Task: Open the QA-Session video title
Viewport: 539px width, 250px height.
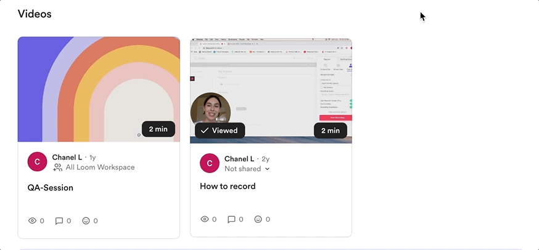Action: (50, 188)
